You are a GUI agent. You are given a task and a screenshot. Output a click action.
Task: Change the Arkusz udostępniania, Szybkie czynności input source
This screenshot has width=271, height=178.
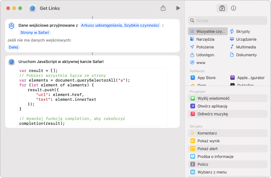120,25
